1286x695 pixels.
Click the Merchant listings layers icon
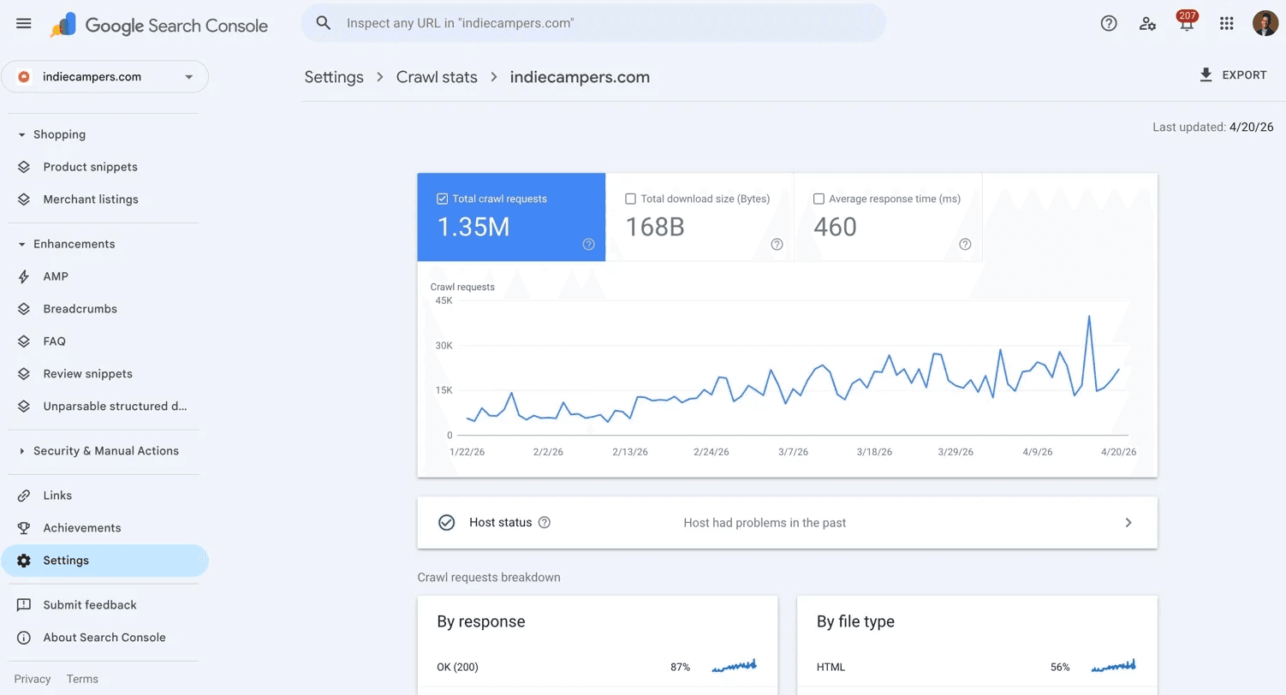[24, 199]
